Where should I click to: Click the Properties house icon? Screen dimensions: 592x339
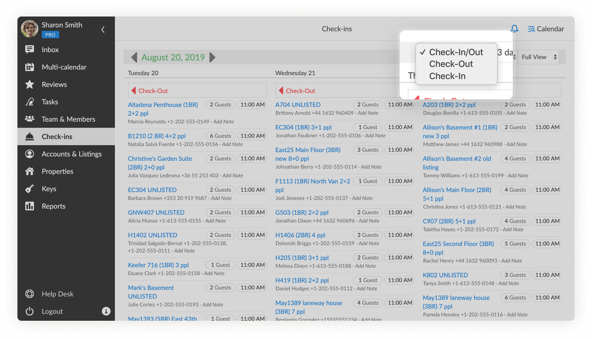30,171
